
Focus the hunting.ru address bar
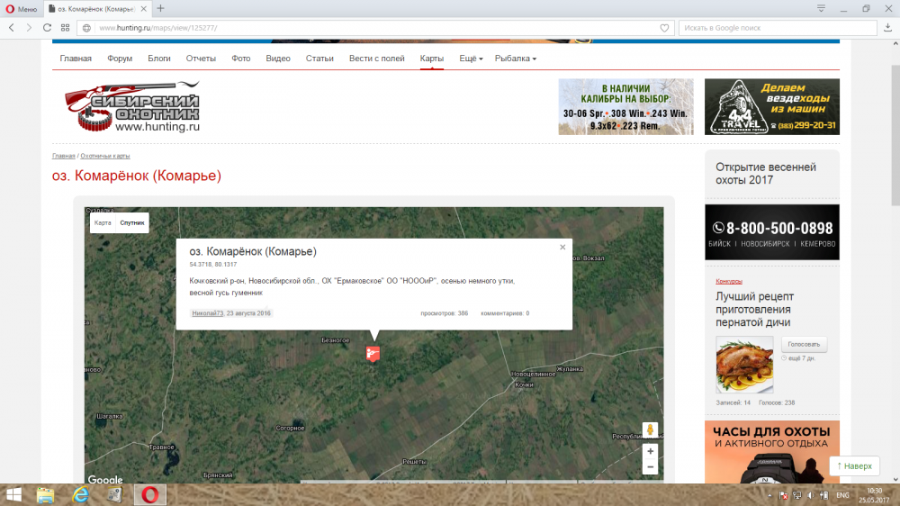376,28
